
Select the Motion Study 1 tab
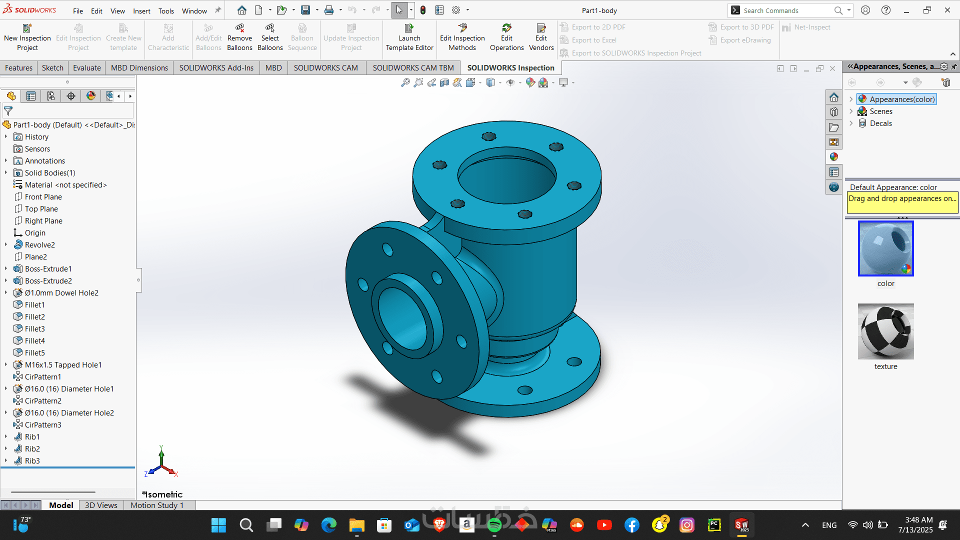point(157,505)
